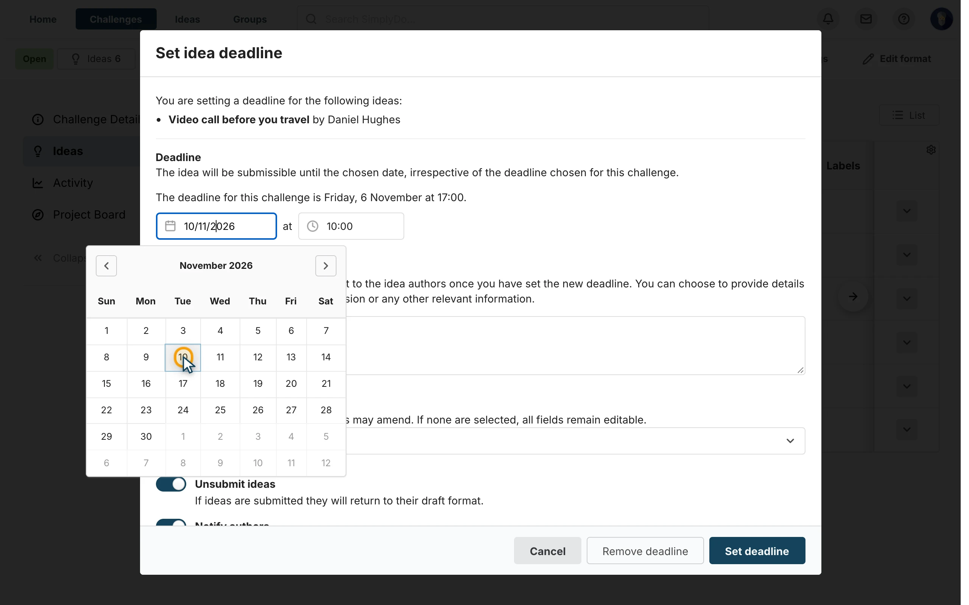Click the message text area
This screenshot has width=969, height=605.
575,346
